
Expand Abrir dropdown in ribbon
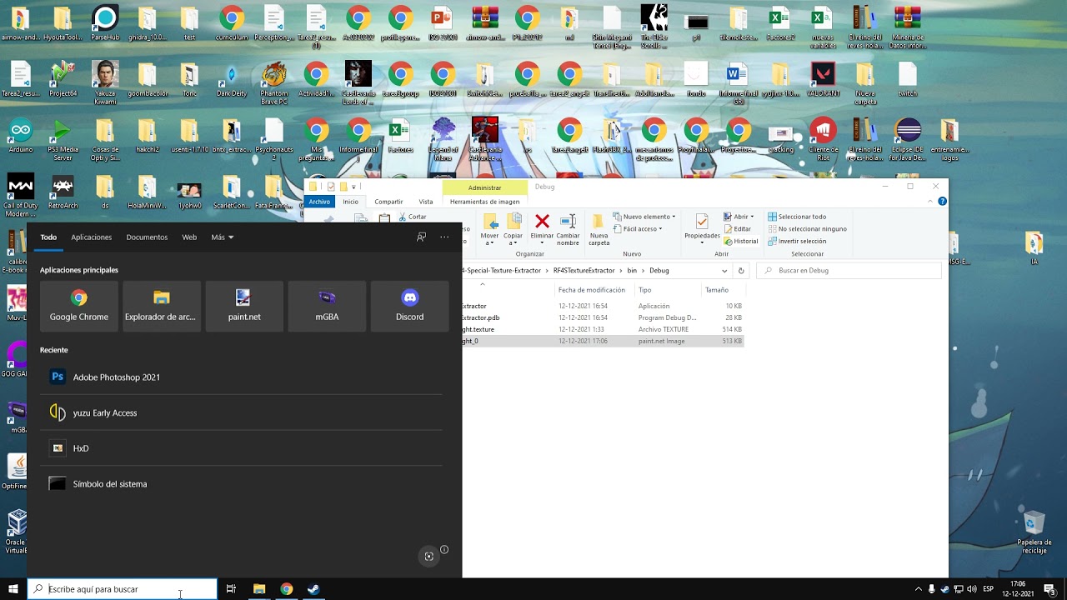point(739,217)
